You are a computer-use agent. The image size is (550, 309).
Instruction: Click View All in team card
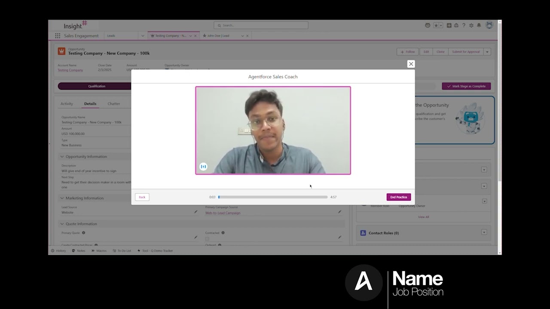[424, 217]
